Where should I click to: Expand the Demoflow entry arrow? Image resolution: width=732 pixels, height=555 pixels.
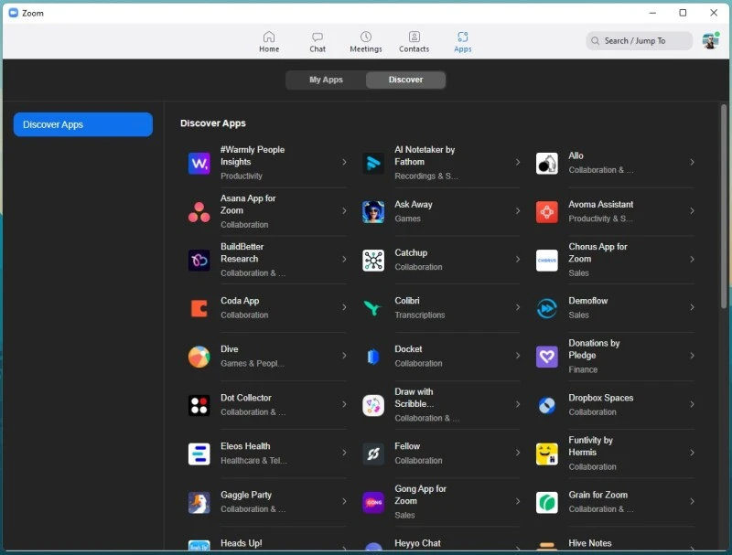(x=692, y=308)
